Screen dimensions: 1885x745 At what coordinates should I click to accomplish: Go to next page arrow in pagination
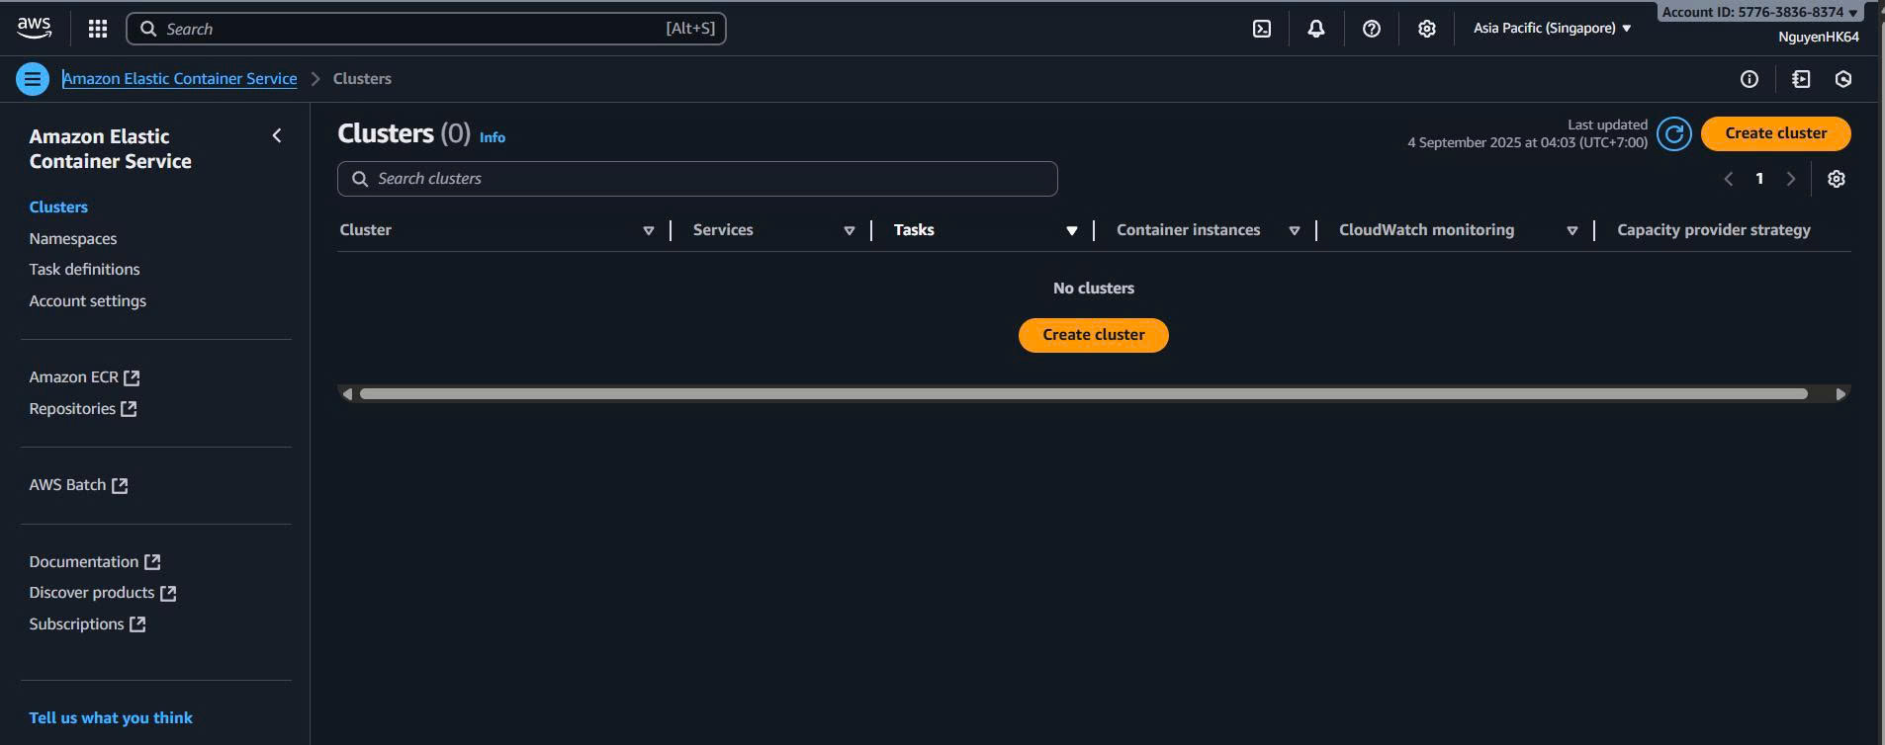tap(1791, 179)
